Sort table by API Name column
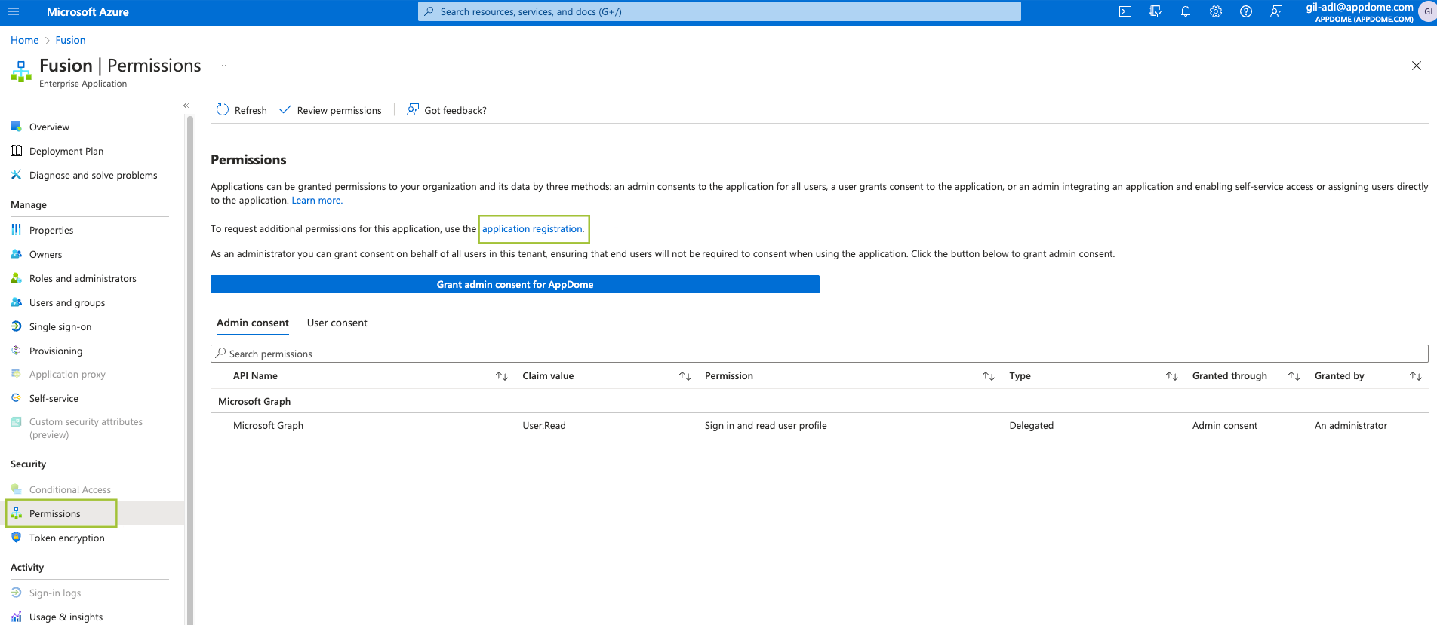Viewport: 1437px width, 625px height. click(501, 376)
